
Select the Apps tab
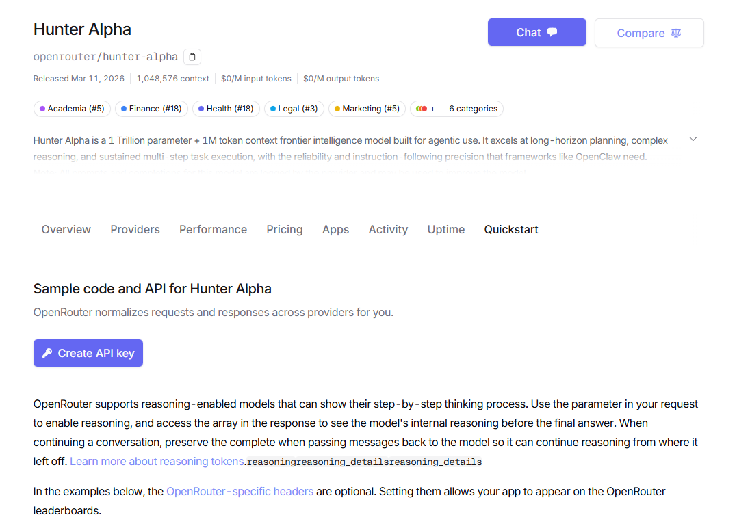[x=335, y=230]
